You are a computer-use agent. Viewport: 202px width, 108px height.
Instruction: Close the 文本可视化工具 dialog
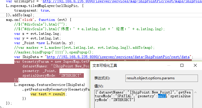coord(195,65)
